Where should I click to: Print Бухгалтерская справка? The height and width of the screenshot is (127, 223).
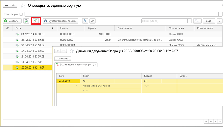pyautogui.click(x=60, y=21)
